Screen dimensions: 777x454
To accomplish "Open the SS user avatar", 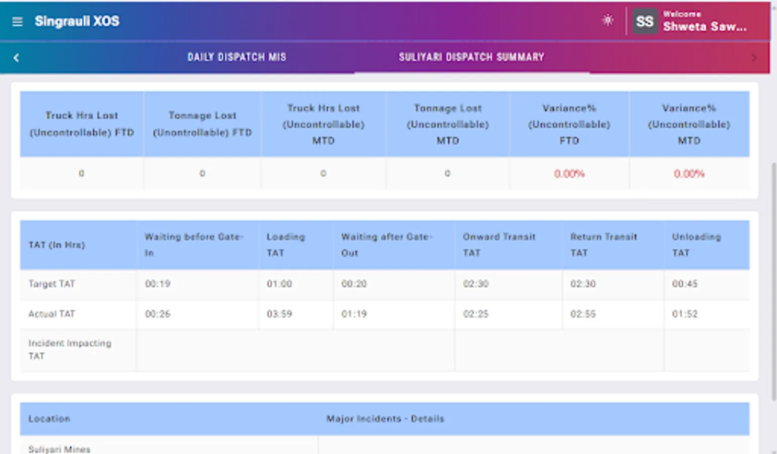I will pyautogui.click(x=645, y=22).
